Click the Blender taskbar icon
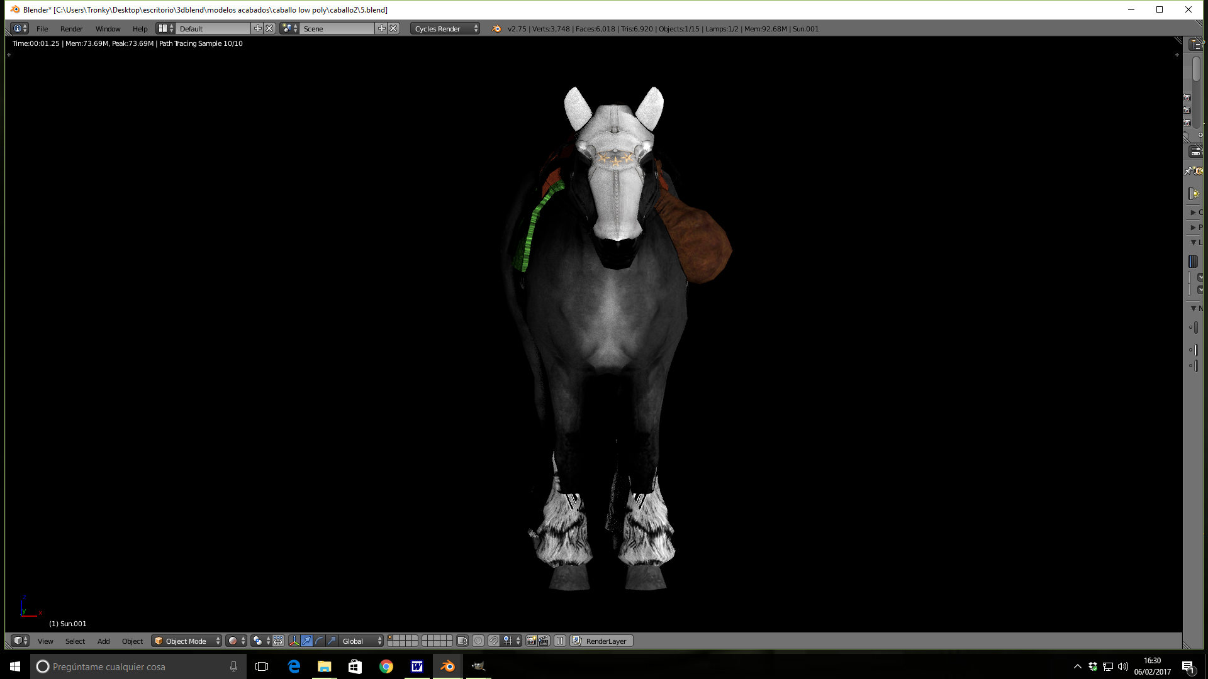This screenshot has width=1208, height=679. tap(448, 666)
